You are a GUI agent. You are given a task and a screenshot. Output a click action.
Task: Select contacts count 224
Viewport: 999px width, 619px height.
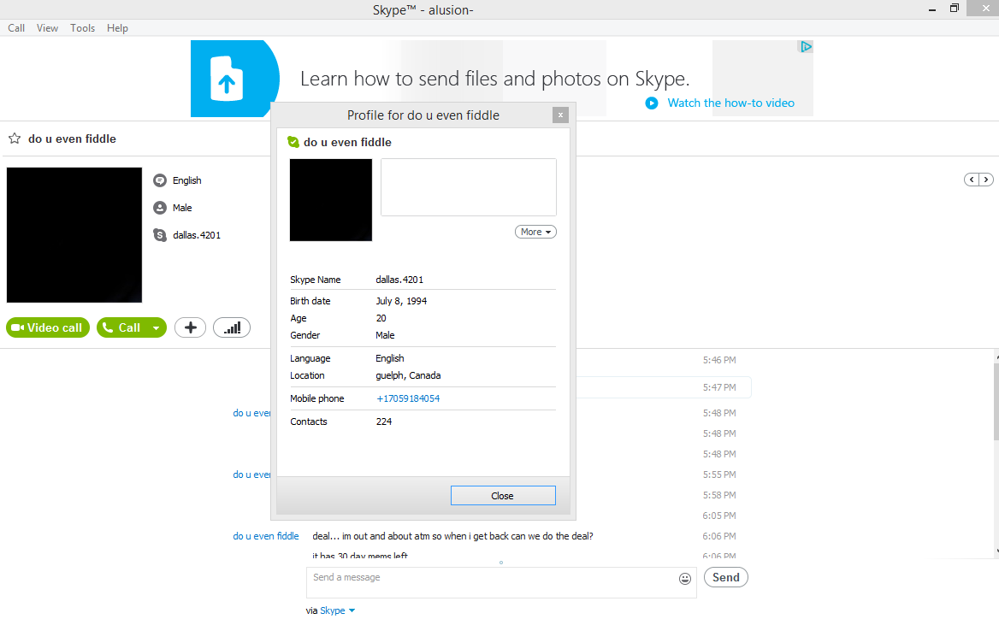click(x=383, y=422)
